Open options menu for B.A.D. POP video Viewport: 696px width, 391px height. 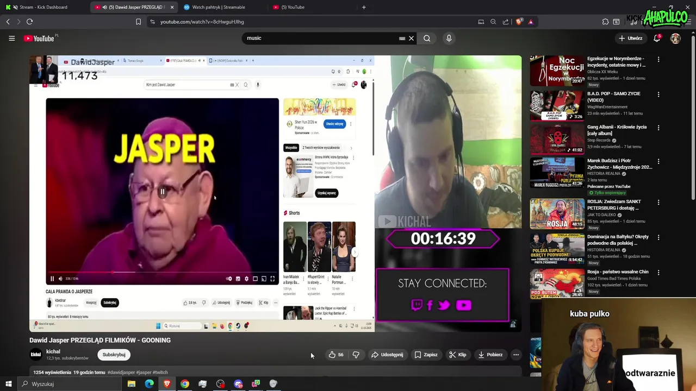pos(658,94)
